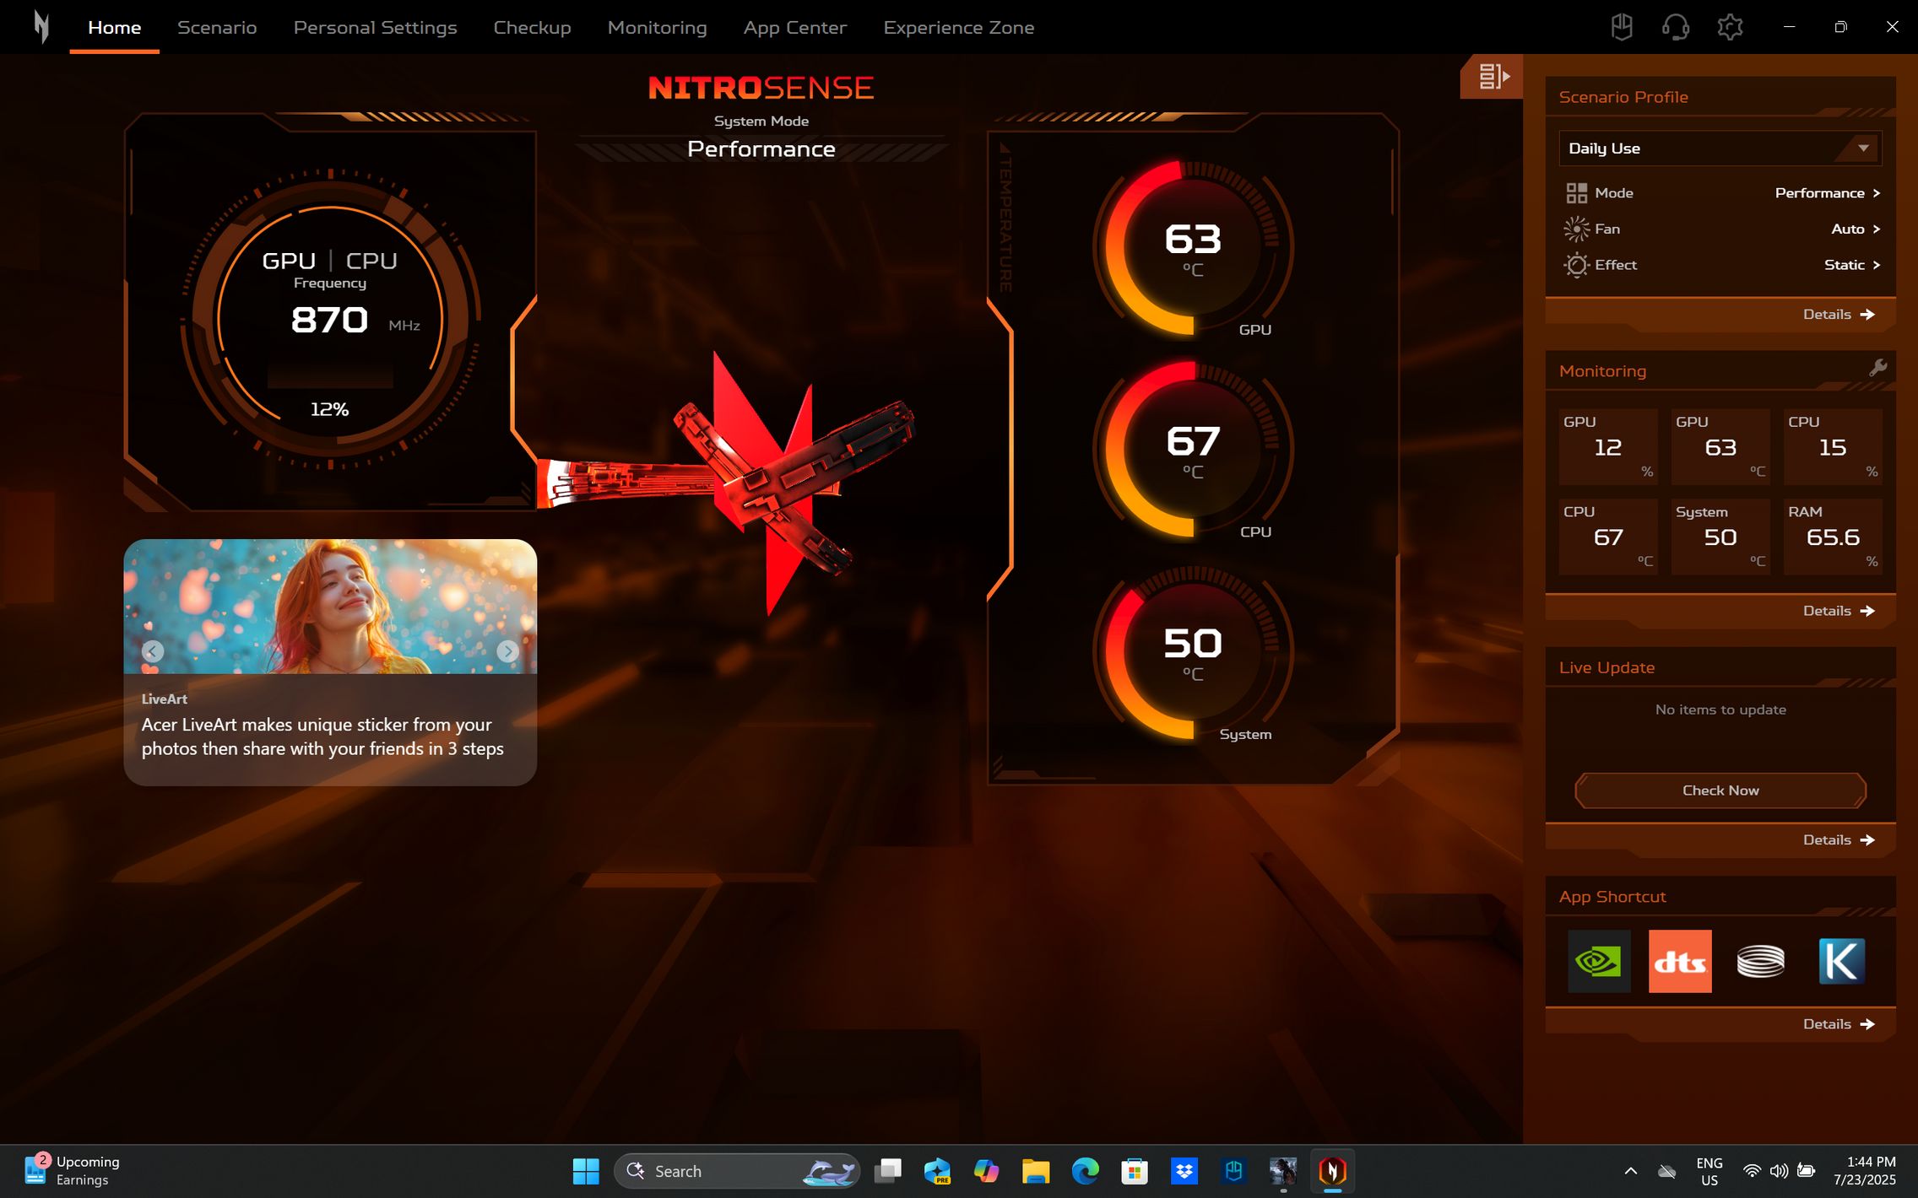Open File Explorer from taskbar

[x=1035, y=1171]
